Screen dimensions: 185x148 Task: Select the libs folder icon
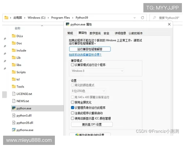pyautogui.click(x=14, y=65)
